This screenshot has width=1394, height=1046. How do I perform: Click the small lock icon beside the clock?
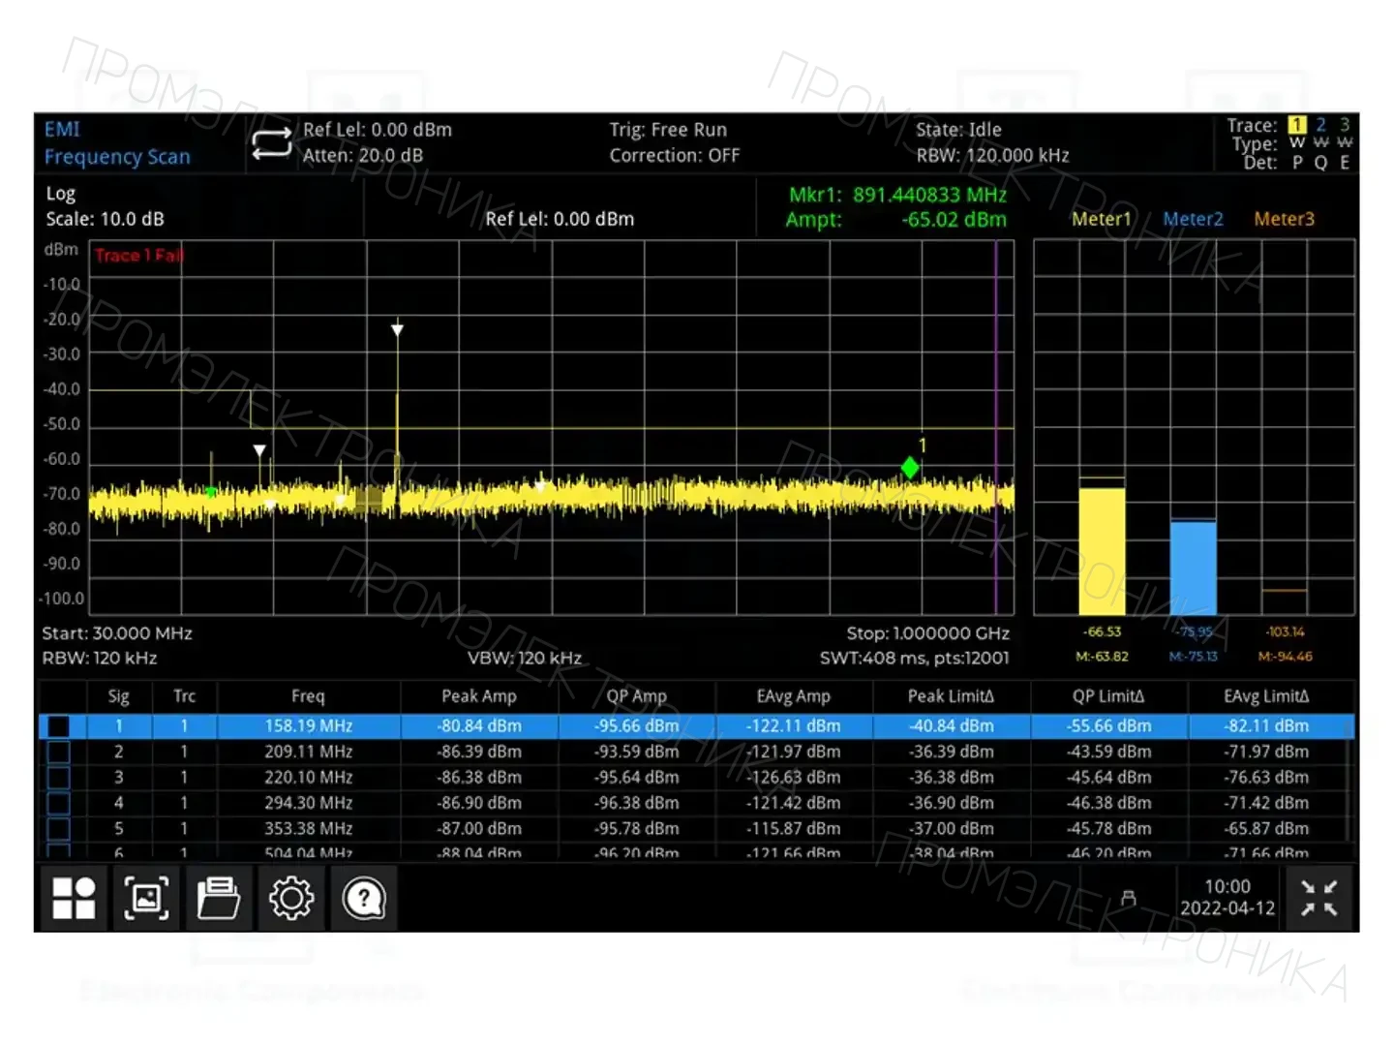pos(1128,899)
